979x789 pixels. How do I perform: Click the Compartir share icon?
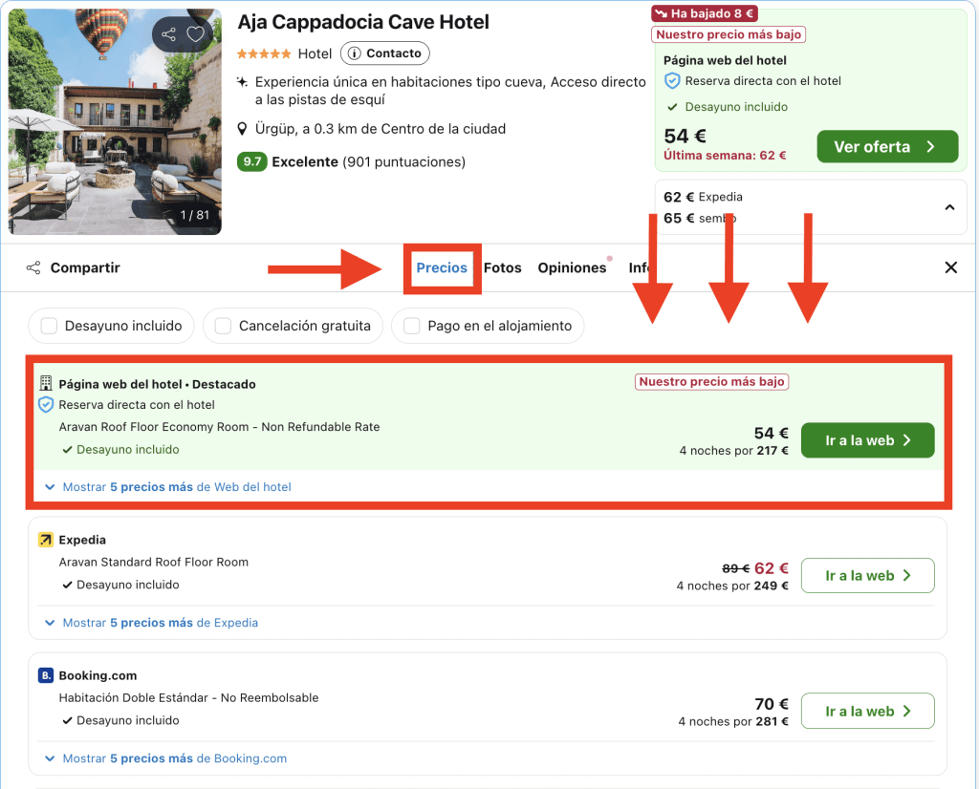(x=33, y=268)
